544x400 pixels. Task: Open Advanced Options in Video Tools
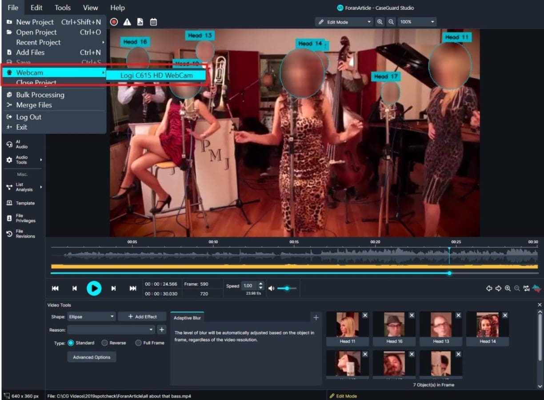click(x=91, y=356)
